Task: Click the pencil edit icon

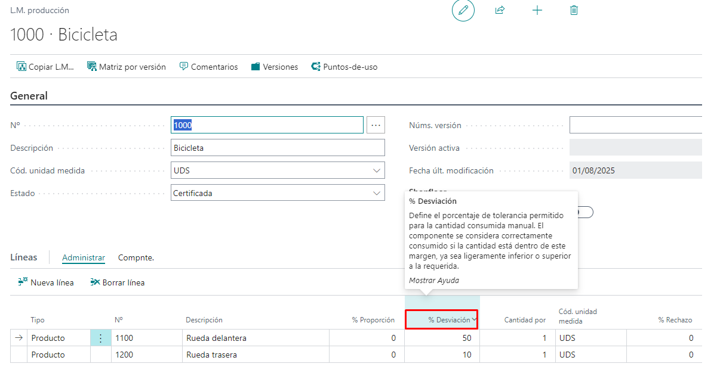Action: tap(463, 11)
